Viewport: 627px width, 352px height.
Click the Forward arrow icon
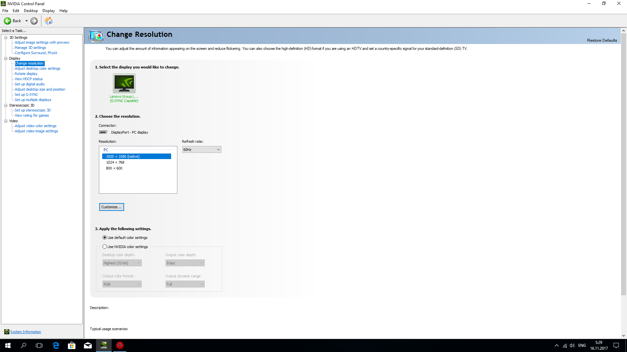click(x=34, y=21)
